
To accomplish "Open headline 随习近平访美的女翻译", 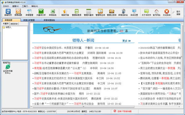I will (x=62, y=88).
